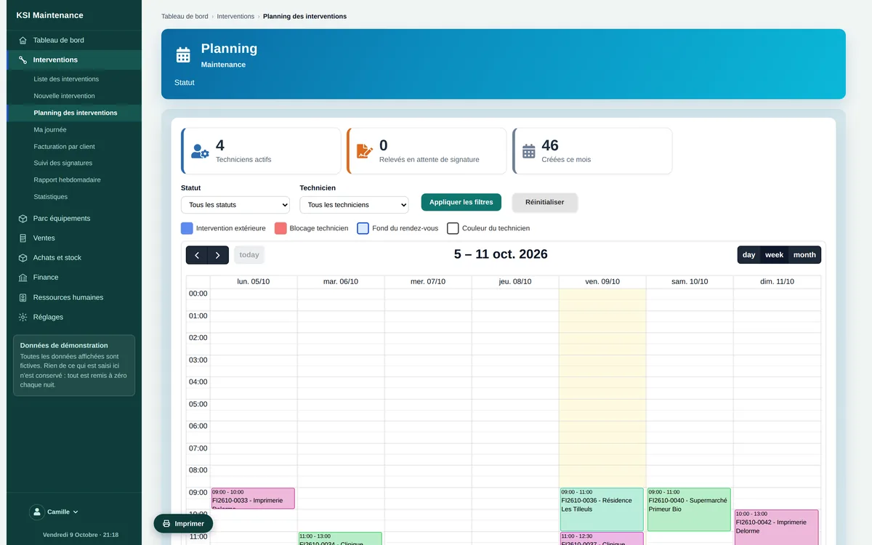Click the calendar icon on Créées ce mois card
Image resolution: width=872 pixels, height=545 pixels.
[x=529, y=151]
